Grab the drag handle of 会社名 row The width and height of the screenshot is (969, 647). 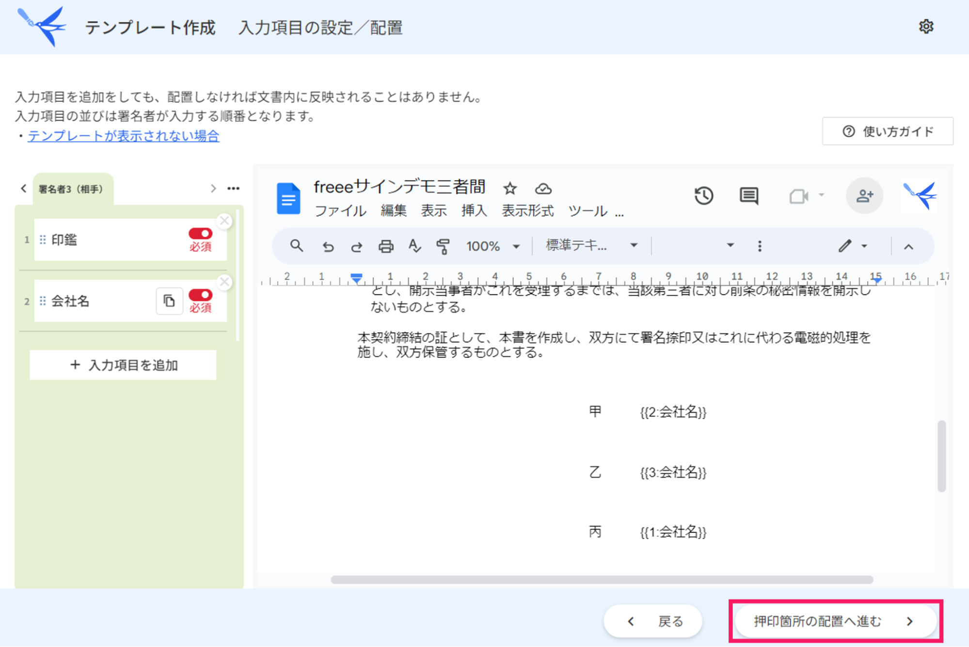click(43, 301)
